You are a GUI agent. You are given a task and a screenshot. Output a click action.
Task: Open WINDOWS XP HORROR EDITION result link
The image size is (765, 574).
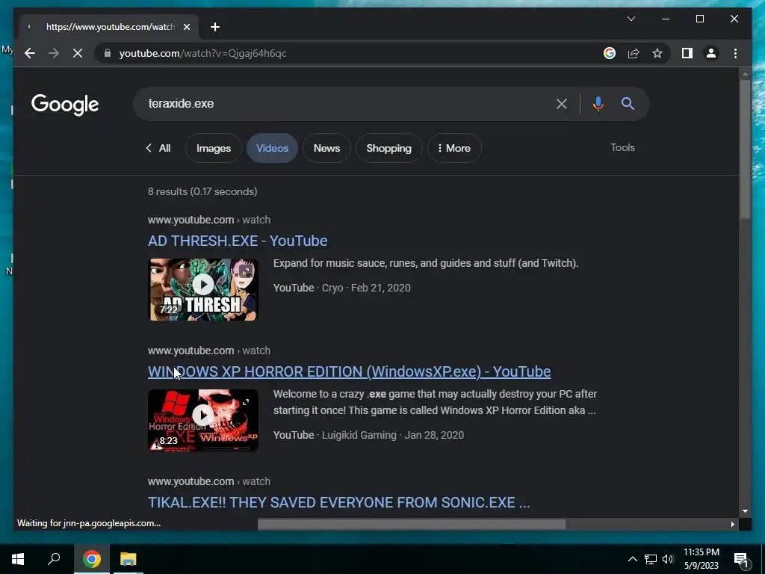(x=350, y=371)
